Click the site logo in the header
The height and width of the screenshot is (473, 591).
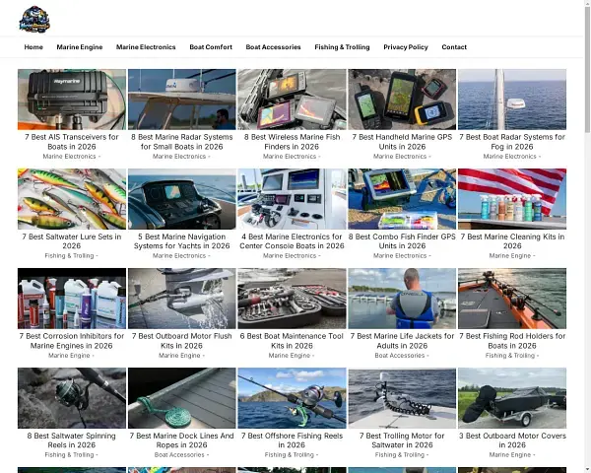click(33, 19)
